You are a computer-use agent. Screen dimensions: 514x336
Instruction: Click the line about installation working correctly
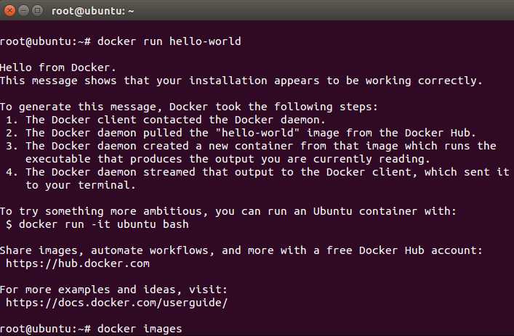coord(241,81)
